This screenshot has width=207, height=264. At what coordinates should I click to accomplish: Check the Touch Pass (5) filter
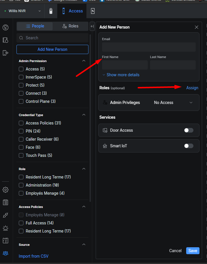21,155
